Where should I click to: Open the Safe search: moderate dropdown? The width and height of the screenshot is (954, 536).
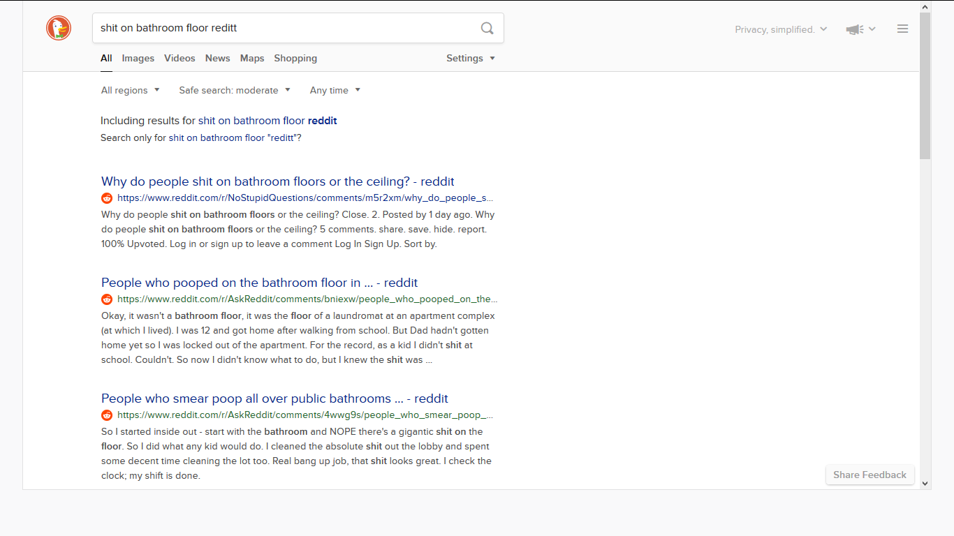(235, 91)
